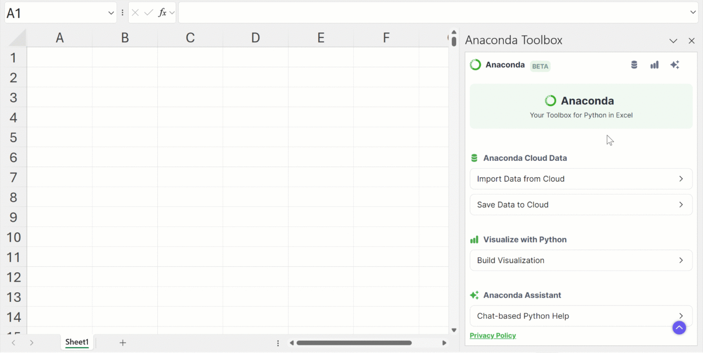This screenshot has height=353, width=703.
Task: Click the vertical scrollbar down arrow
Action: (x=454, y=330)
